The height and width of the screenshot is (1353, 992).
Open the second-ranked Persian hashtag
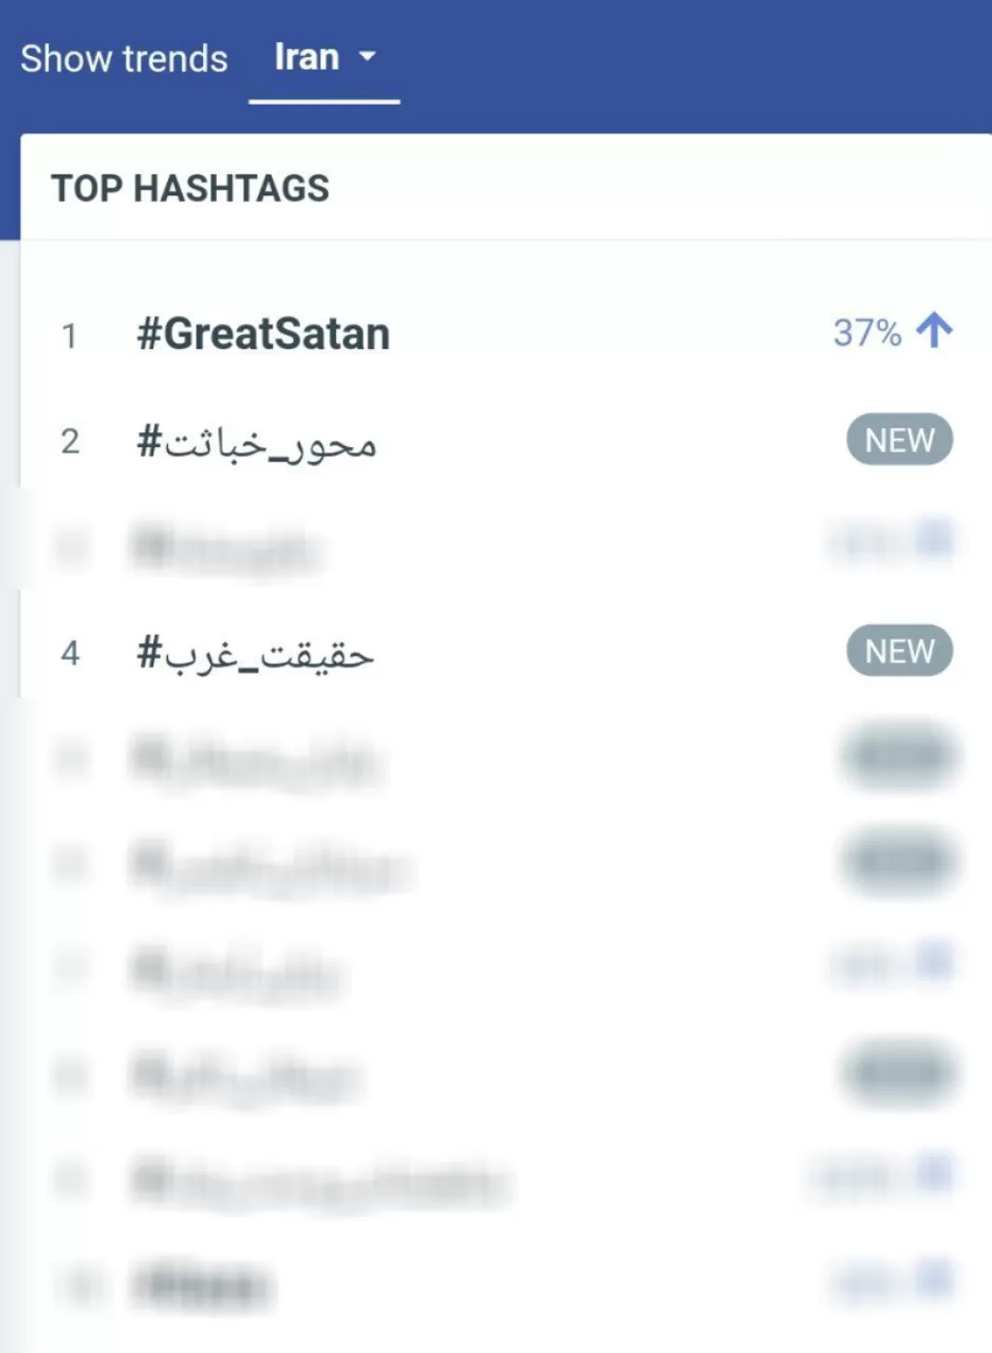pos(256,443)
